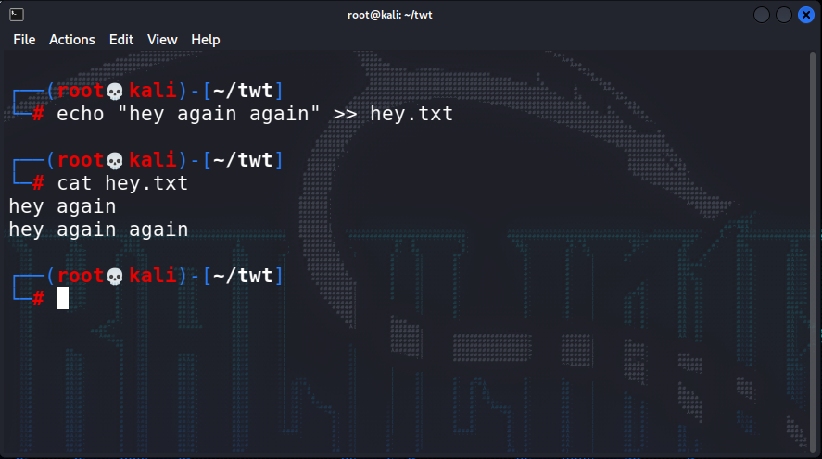Click the output line 'hey again again'

(x=98, y=229)
